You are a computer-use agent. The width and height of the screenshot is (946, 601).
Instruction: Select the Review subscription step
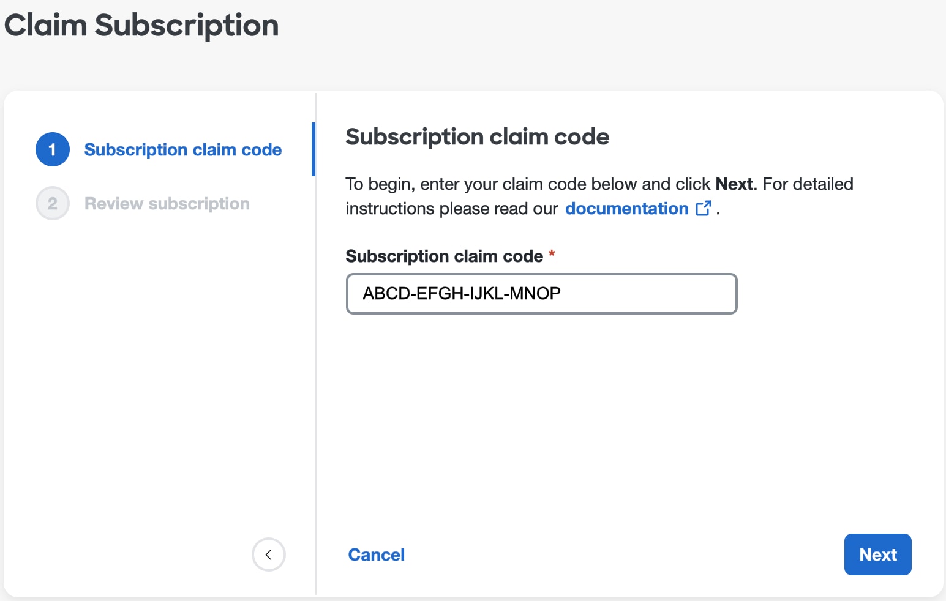point(167,204)
